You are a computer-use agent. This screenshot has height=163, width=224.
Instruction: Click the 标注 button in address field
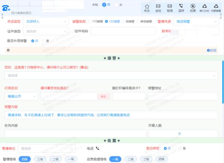[103, 96]
